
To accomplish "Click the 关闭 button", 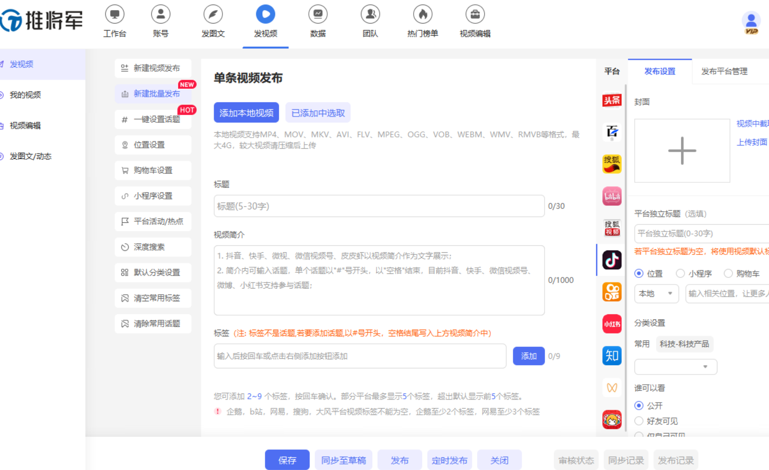I will (500, 460).
